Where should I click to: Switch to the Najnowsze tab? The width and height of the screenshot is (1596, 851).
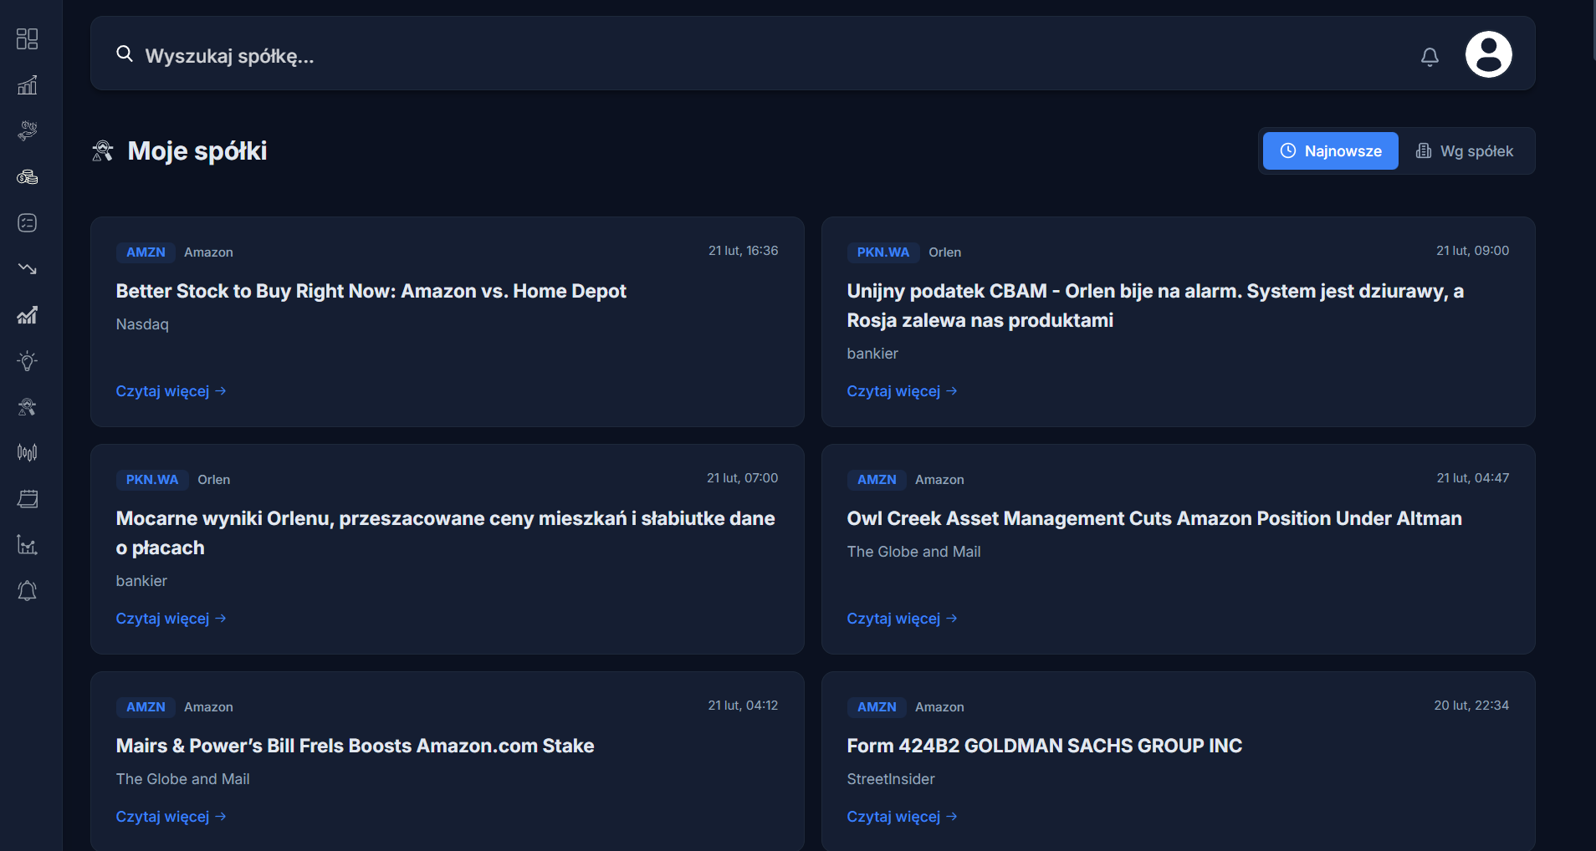[x=1330, y=151]
